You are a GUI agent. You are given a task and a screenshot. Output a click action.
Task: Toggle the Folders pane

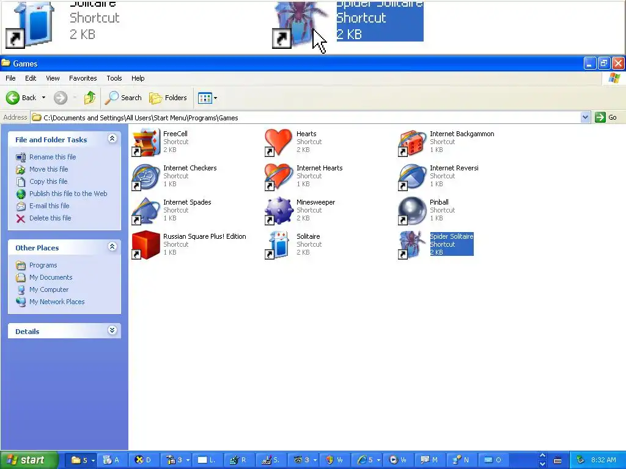[x=168, y=98]
